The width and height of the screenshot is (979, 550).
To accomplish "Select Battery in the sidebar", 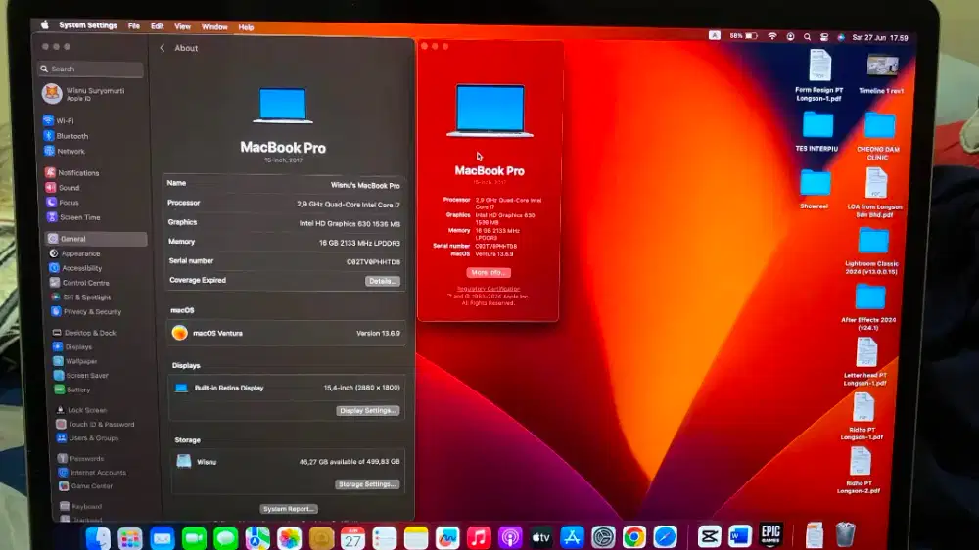I will tap(73, 390).
